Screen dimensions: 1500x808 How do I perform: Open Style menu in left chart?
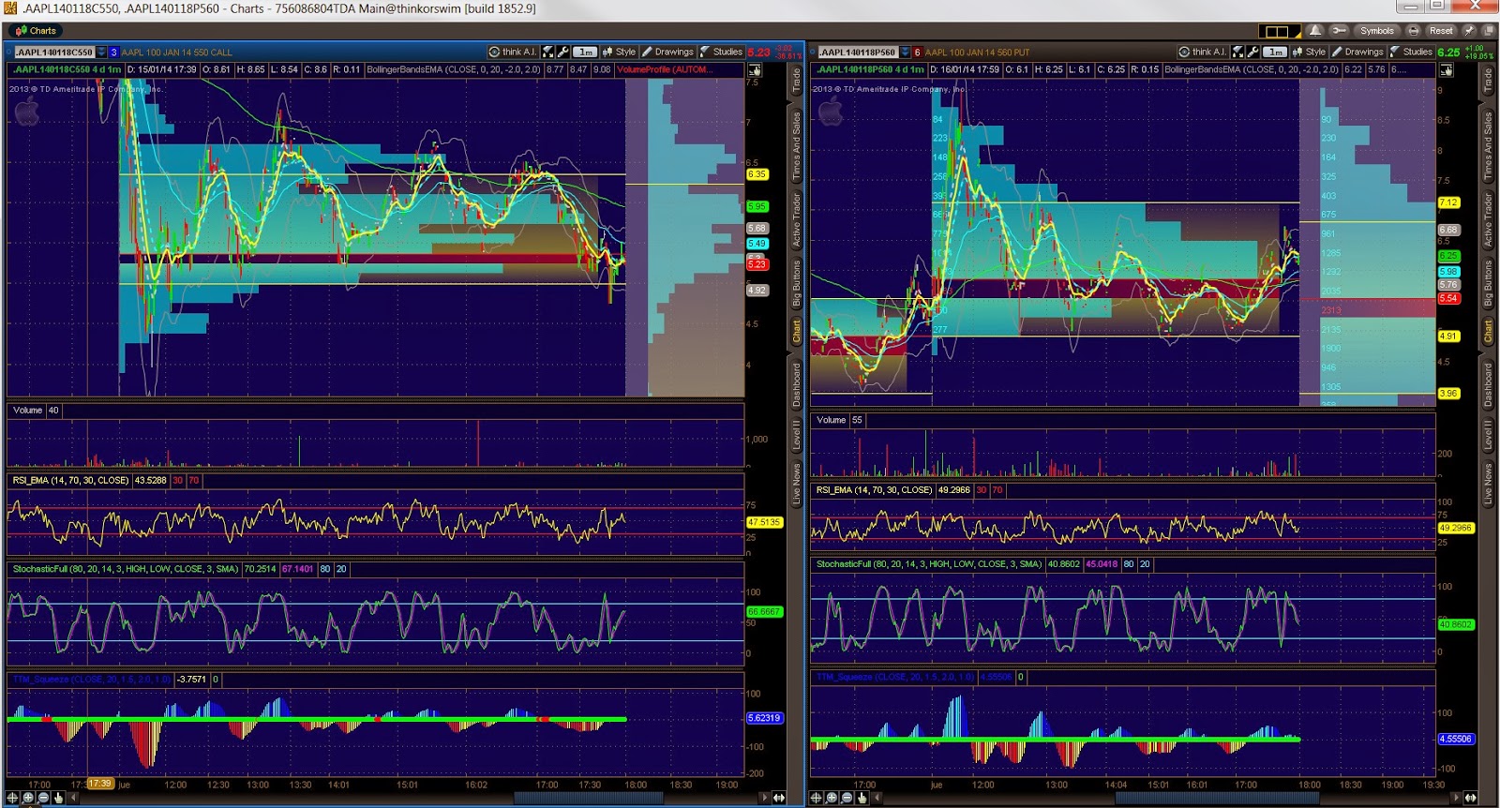point(619,52)
